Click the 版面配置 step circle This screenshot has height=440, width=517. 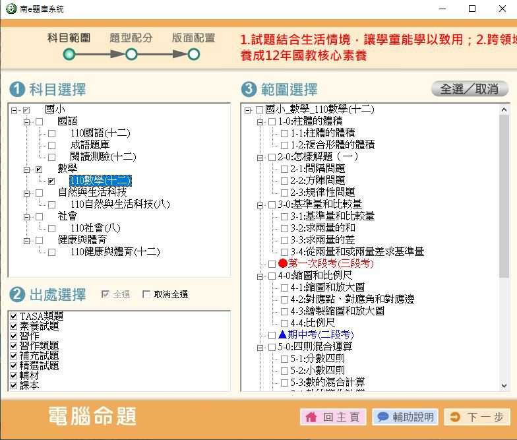click(x=194, y=54)
